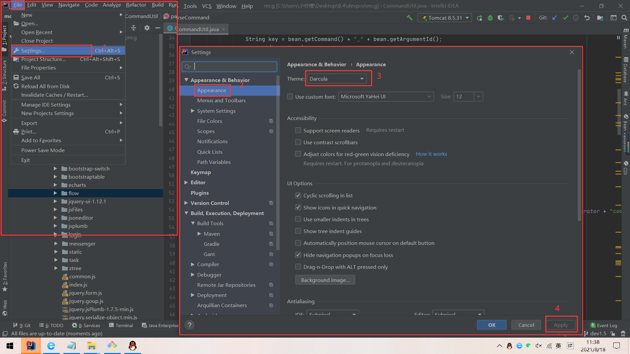
Task: Click the settings tree vertical scrollbar
Action: click(x=278, y=162)
